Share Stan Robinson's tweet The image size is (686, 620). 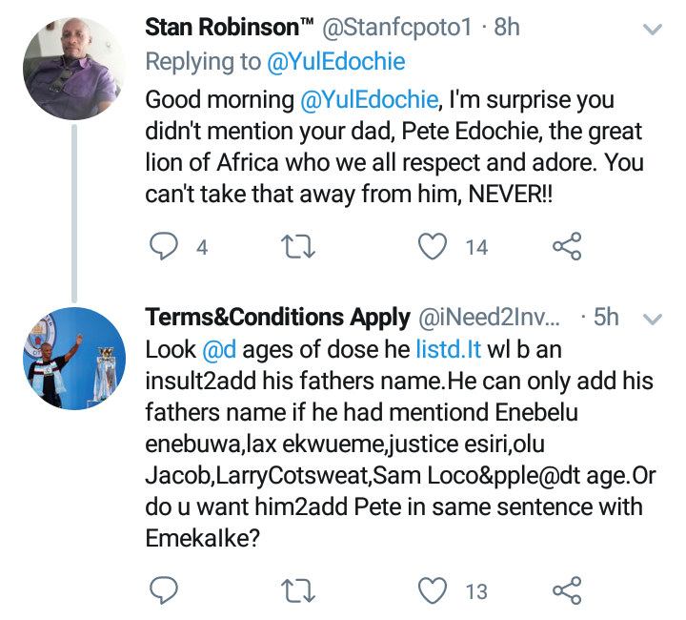coord(567,247)
